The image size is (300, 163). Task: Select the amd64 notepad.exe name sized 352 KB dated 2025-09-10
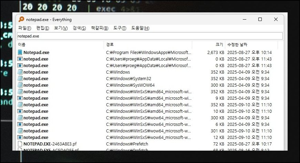point(36,105)
